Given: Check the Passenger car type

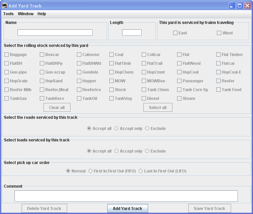Looking at the screenshot, I should (179, 81).
